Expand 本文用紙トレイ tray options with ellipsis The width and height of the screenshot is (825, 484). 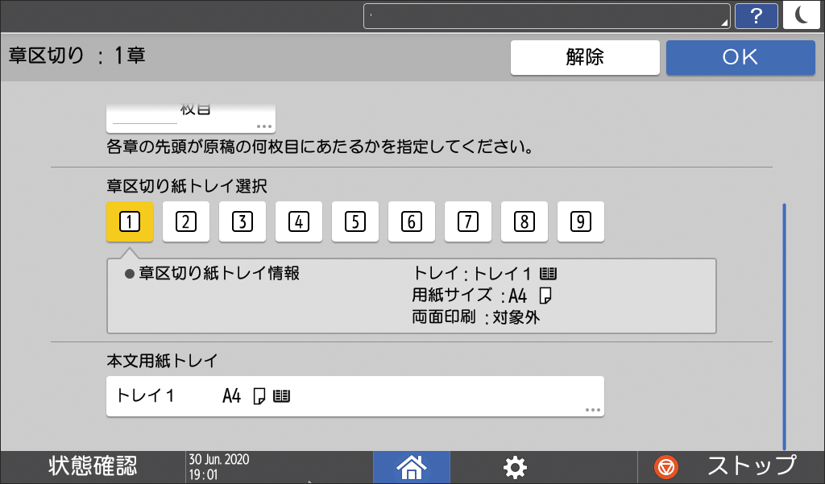(x=591, y=408)
